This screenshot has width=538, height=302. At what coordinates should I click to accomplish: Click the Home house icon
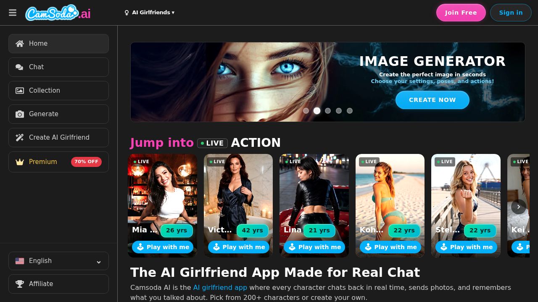point(20,44)
